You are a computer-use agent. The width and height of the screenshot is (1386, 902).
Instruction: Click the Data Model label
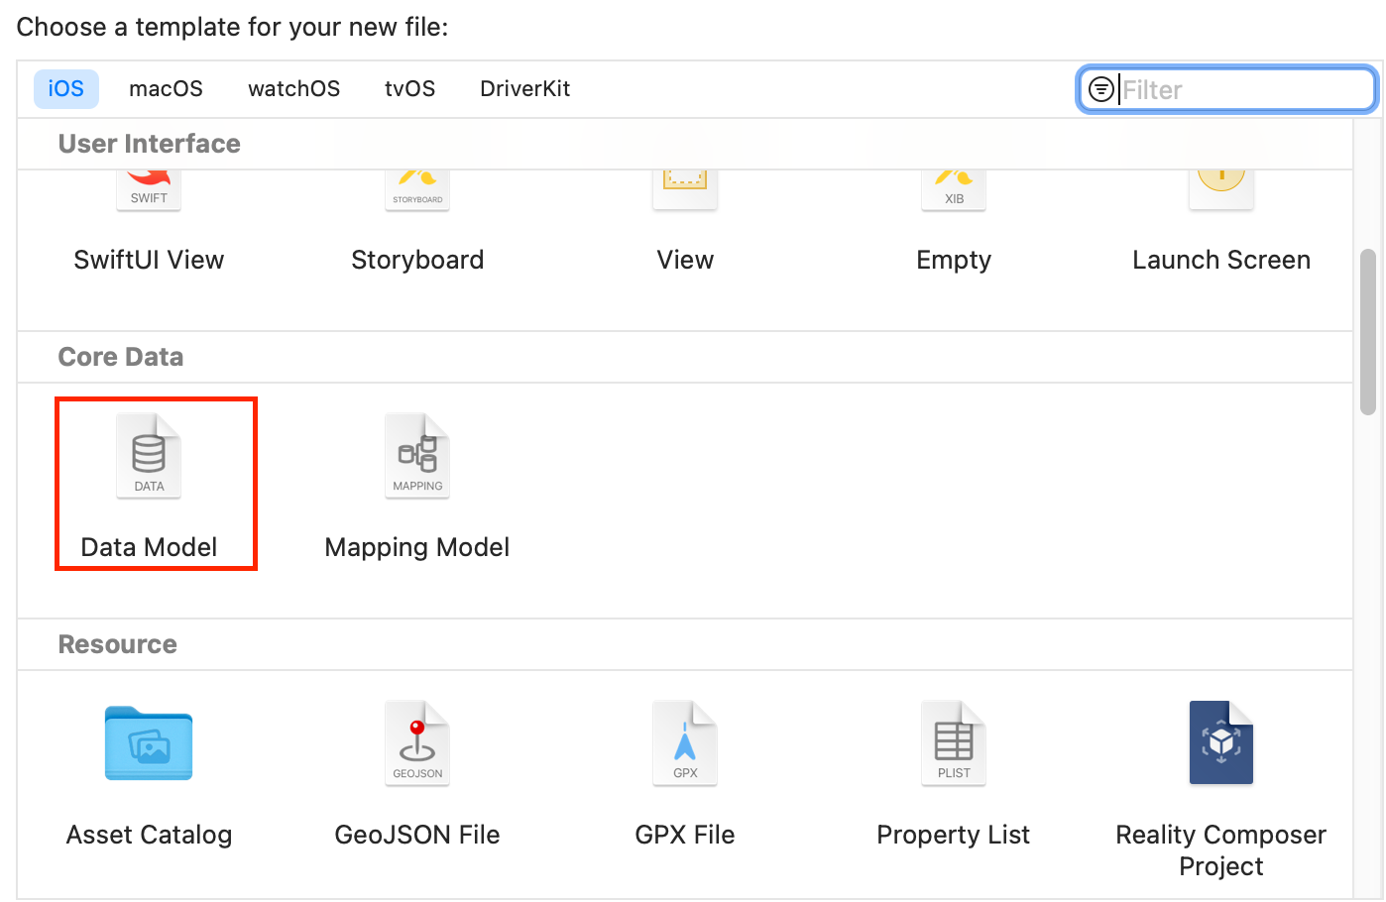tap(149, 547)
